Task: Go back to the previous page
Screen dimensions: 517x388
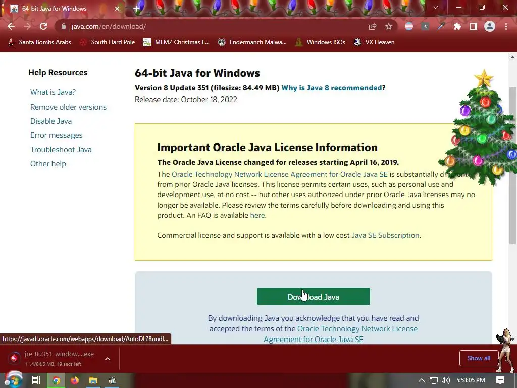Action: [11, 26]
